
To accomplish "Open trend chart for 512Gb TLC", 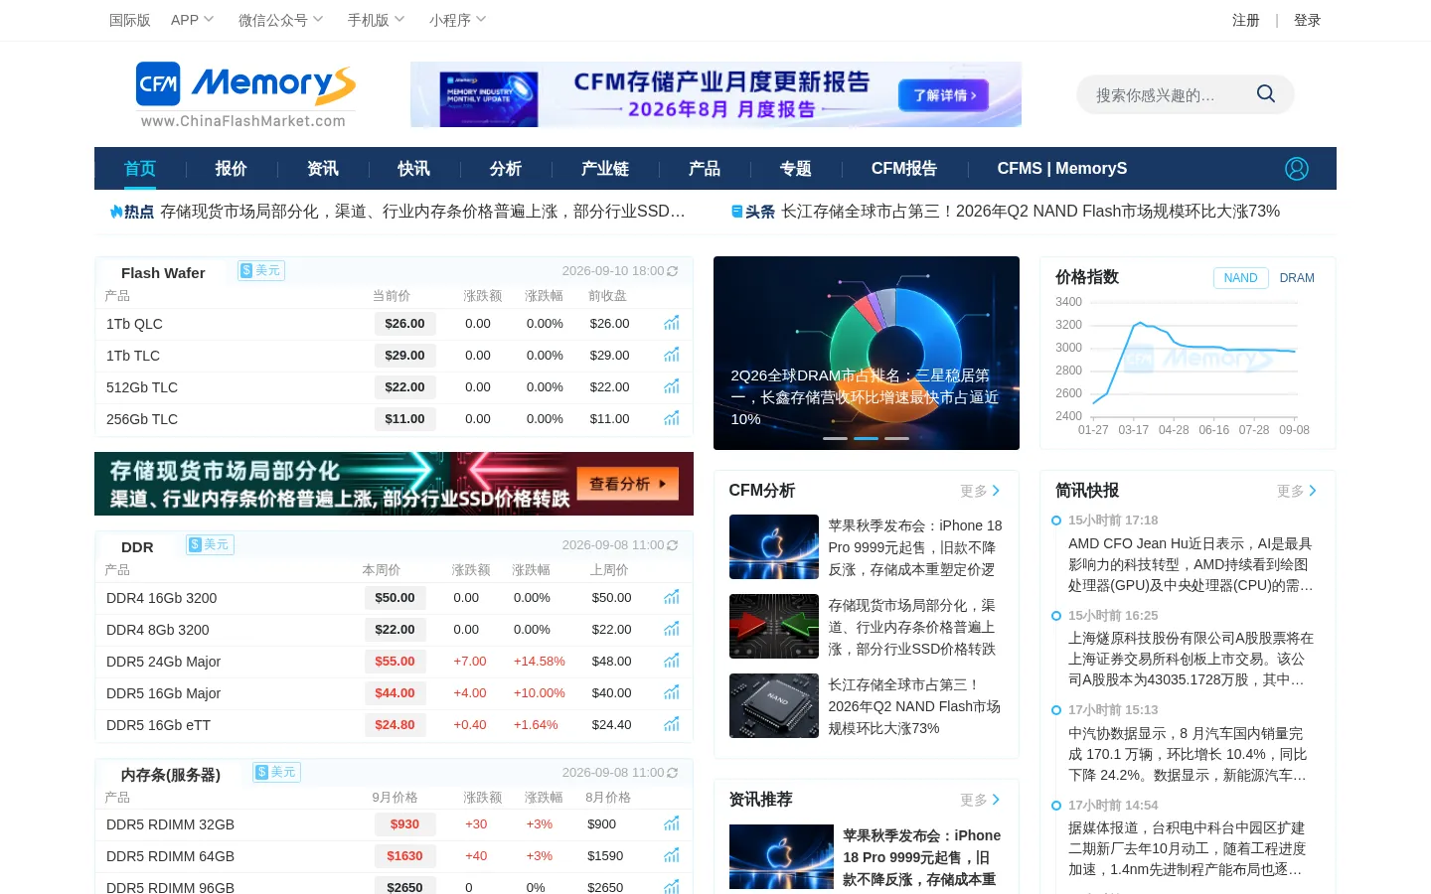I will pyautogui.click(x=672, y=386).
